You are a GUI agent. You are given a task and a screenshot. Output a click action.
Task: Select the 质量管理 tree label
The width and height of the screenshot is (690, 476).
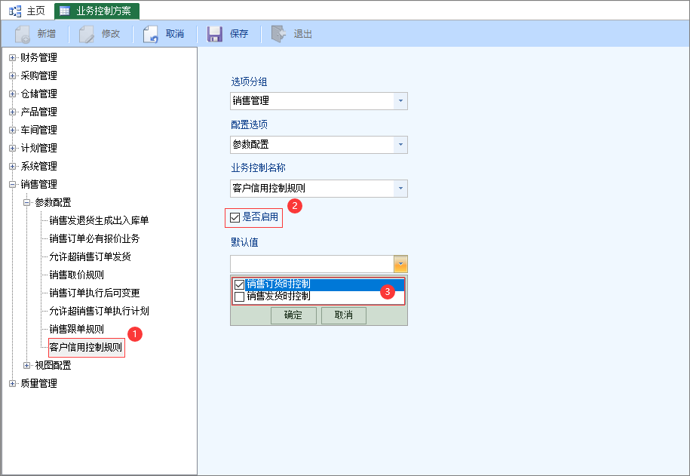point(38,383)
